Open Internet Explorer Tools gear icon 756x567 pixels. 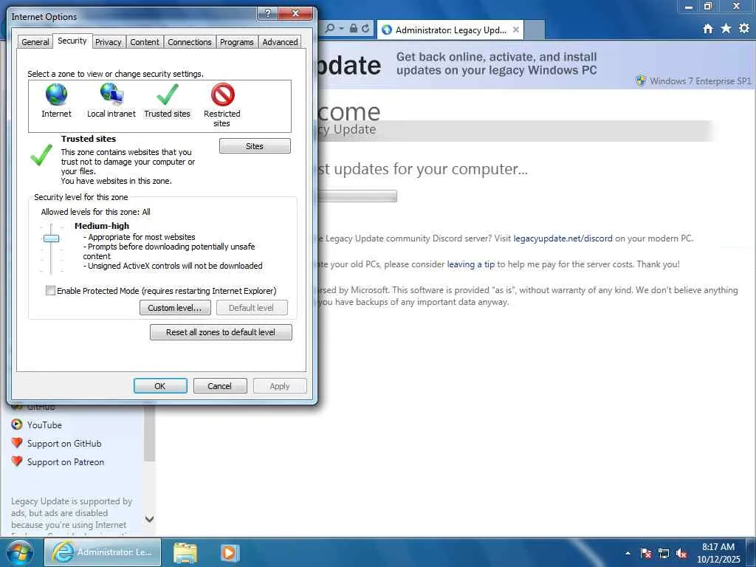(744, 29)
